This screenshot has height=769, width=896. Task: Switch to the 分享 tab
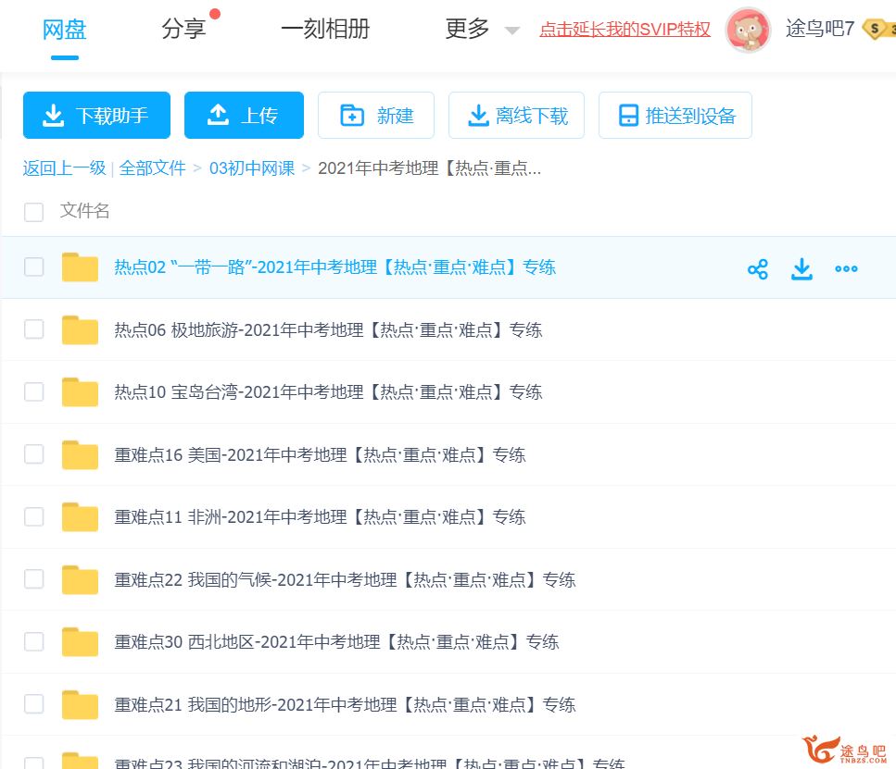[x=183, y=30]
